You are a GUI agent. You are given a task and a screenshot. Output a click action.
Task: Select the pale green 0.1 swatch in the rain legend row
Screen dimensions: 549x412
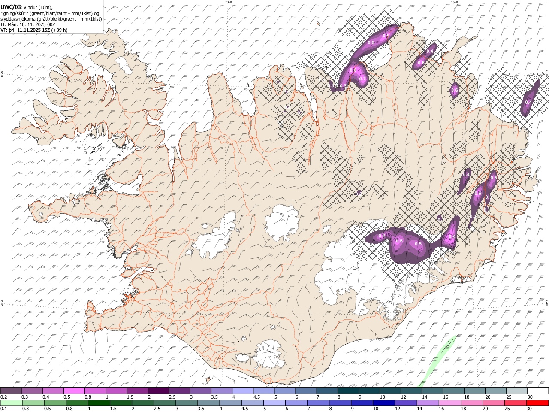[11, 403]
